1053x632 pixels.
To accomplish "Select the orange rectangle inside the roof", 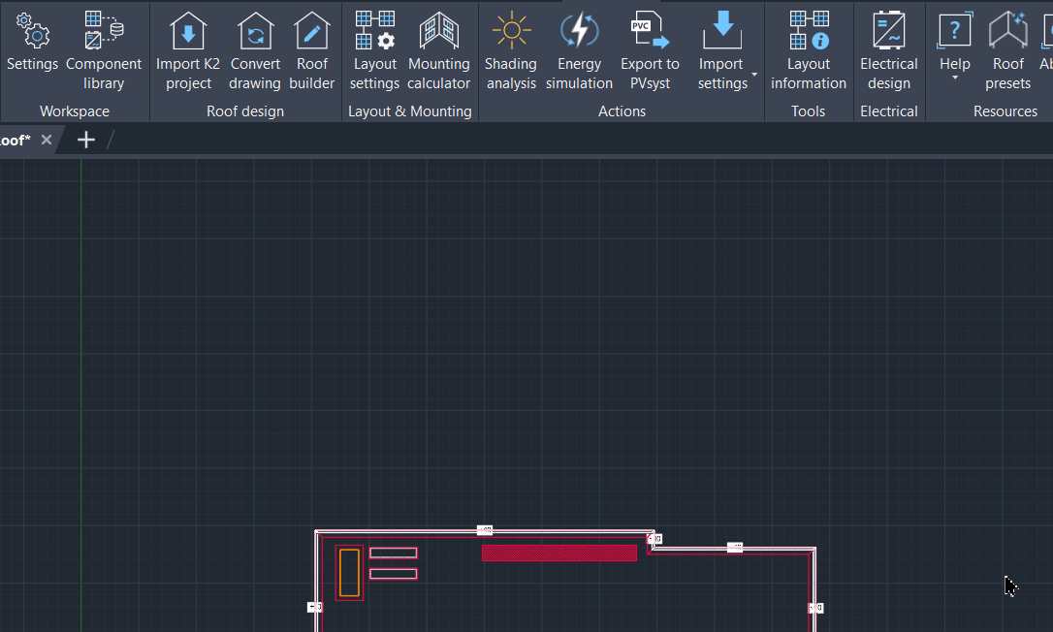I will click(x=349, y=573).
